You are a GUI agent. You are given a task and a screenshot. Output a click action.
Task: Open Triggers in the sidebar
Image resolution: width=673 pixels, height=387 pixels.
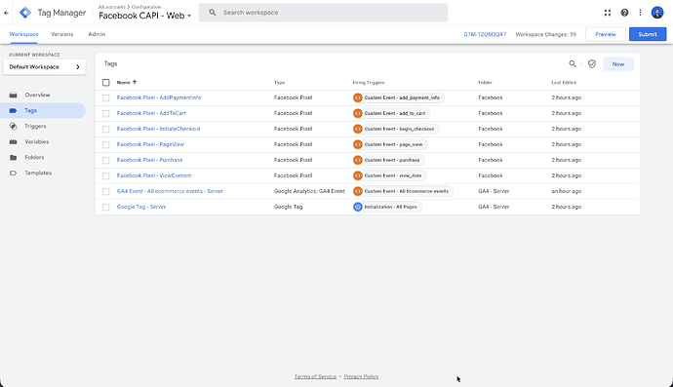(x=35, y=126)
